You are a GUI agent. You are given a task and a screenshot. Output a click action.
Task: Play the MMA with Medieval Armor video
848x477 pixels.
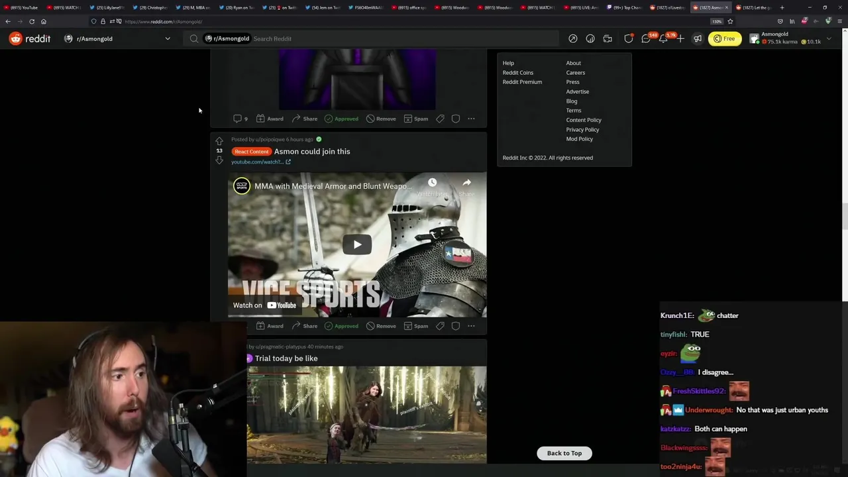click(x=357, y=244)
